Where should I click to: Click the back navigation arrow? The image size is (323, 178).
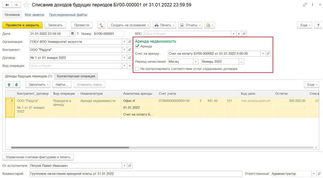(7, 5)
